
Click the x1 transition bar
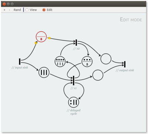coord(74,80)
